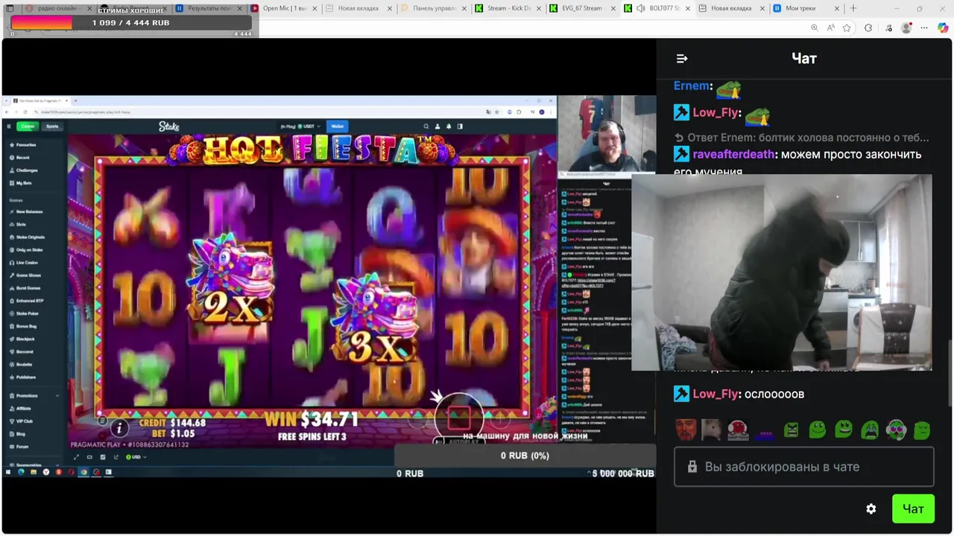Click the Stake logo in header
This screenshot has width=954, height=536.
[x=169, y=127]
